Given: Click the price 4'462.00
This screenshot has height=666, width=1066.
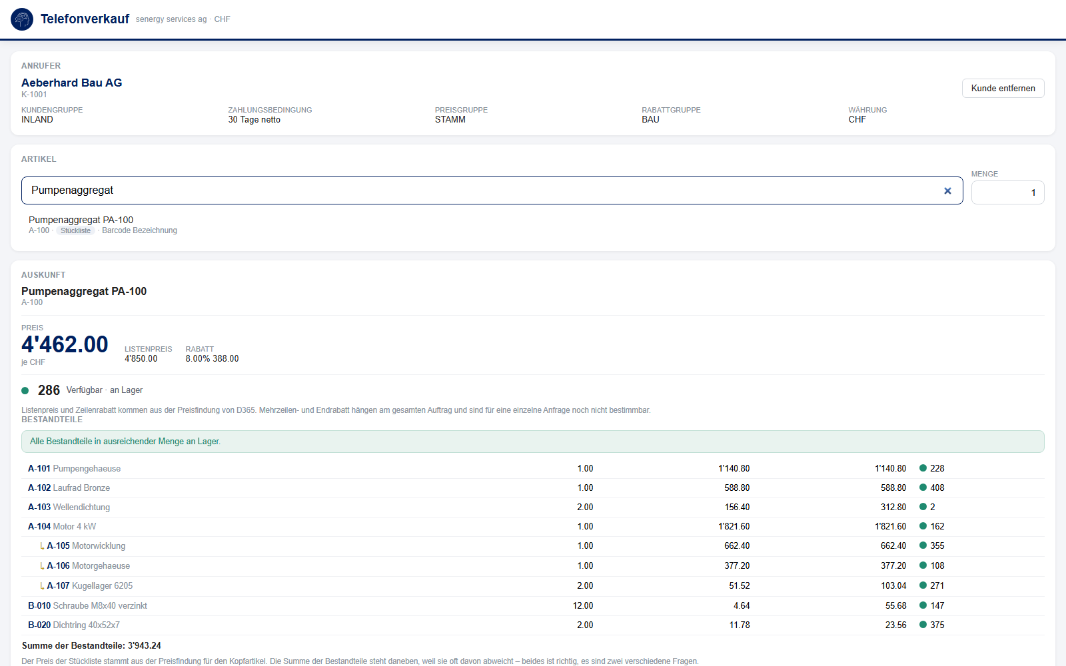Looking at the screenshot, I should [x=65, y=344].
